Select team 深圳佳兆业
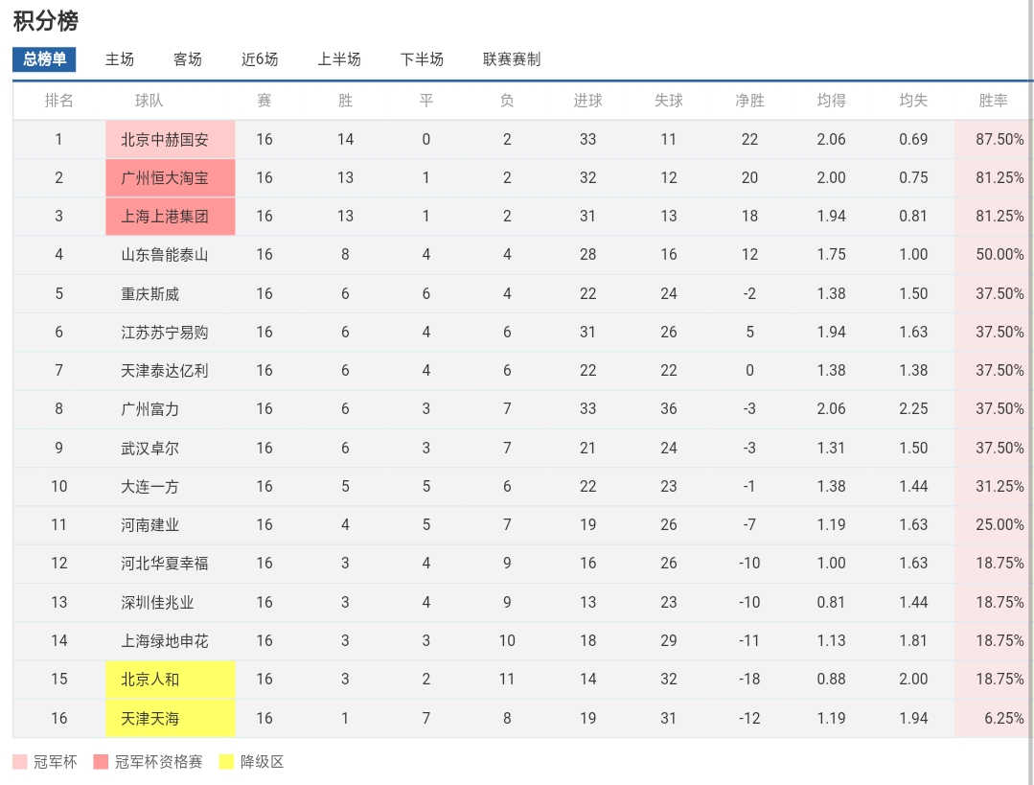Image resolution: width=1034 pixels, height=785 pixels. coord(157,602)
